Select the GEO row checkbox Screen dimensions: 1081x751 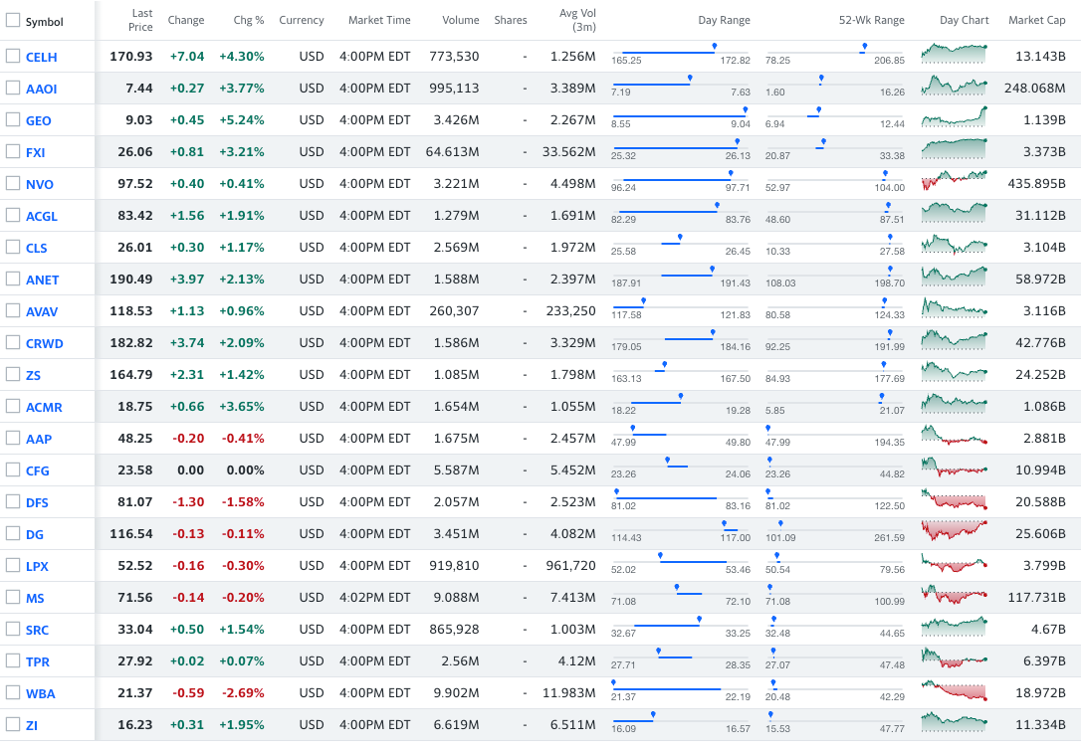pyautogui.click(x=12, y=119)
